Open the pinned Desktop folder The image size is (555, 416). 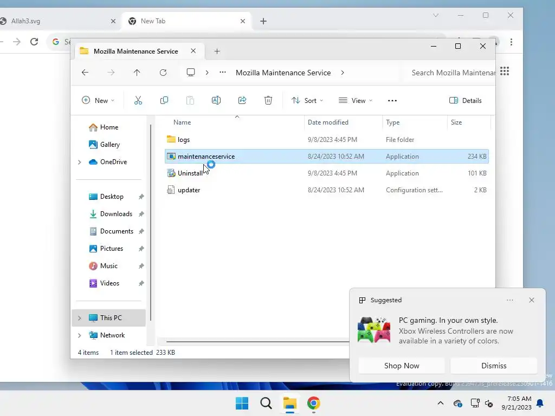112,197
